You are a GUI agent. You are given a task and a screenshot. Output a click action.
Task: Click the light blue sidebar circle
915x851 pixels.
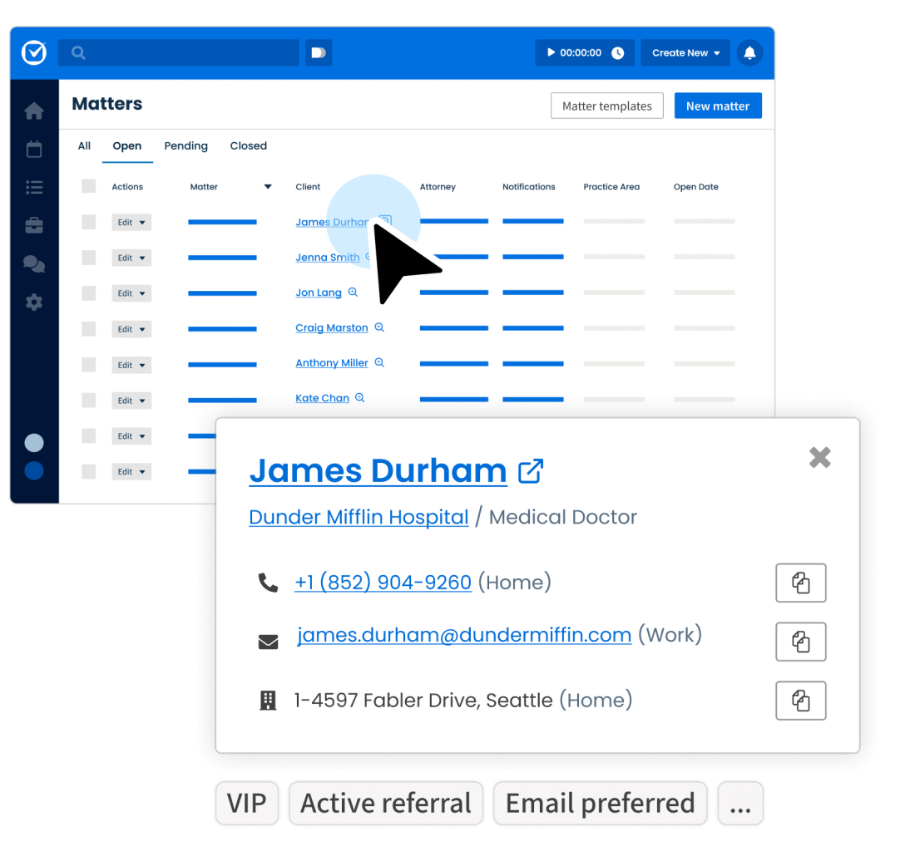click(x=34, y=443)
